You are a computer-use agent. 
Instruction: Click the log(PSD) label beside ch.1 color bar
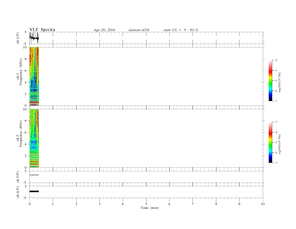(x=280, y=82)
